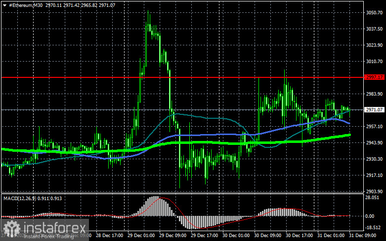The width and height of the screenshot is (386, 241).
Task: Click the 2903.90 price axis label
Action: [375, 191]
